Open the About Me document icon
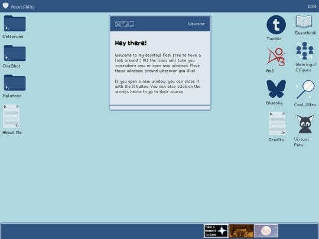The width and height of the screenshot is (319, 239). (11, 116)
